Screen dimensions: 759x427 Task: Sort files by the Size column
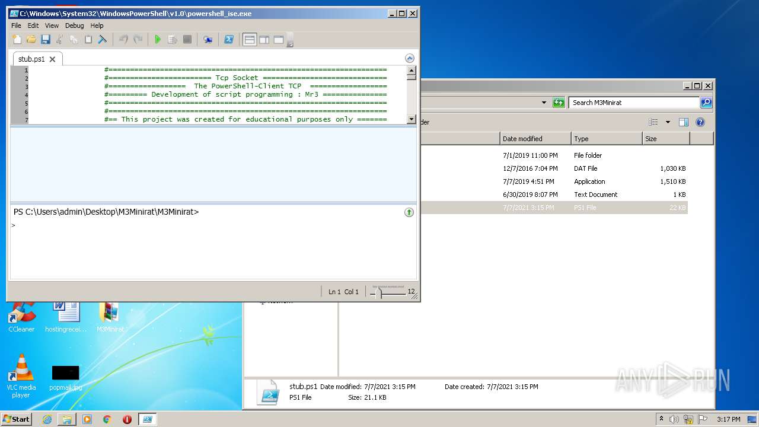click(x=666, y=139)
